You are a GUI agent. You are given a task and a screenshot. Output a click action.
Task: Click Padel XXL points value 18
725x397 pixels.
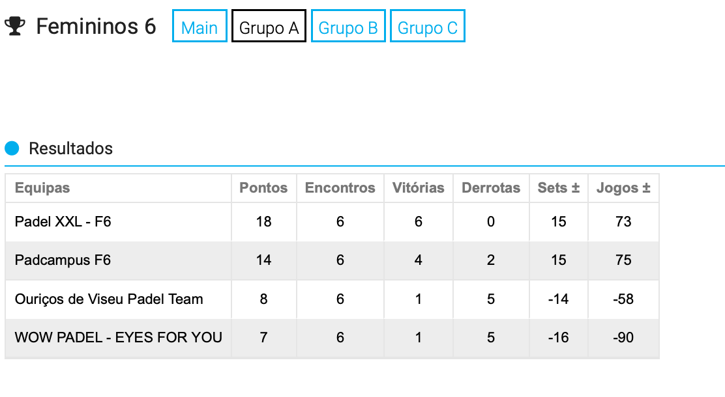pyautogui.click(x=263, y=221)
